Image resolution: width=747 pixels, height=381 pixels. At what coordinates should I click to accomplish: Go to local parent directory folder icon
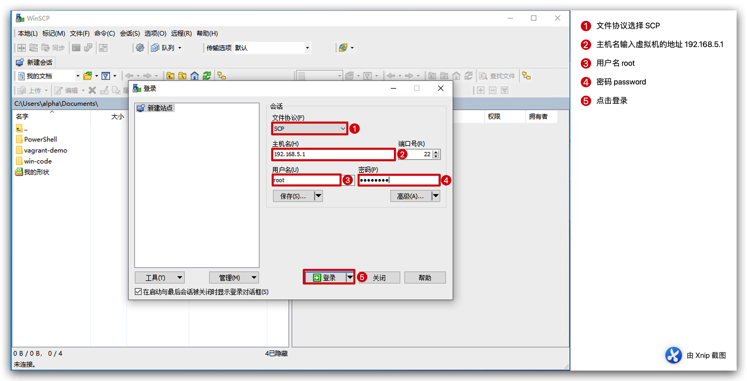[170, 76]
